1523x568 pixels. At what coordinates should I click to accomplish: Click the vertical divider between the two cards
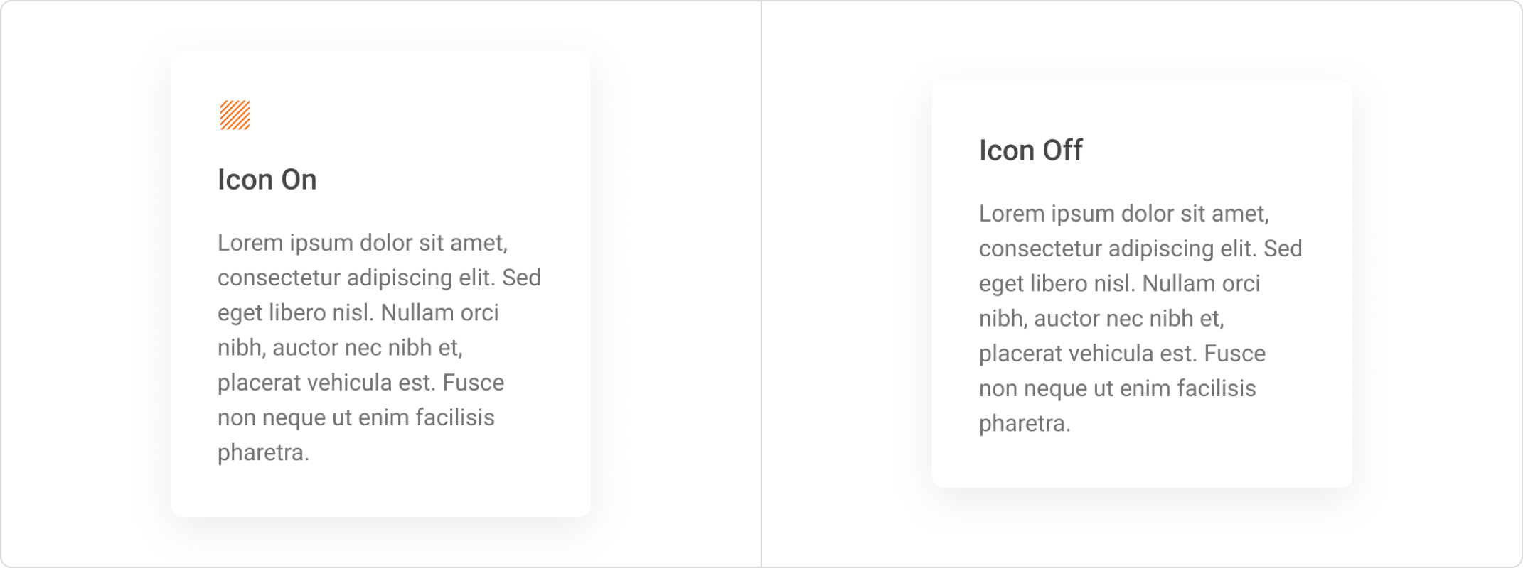point(761,284)
